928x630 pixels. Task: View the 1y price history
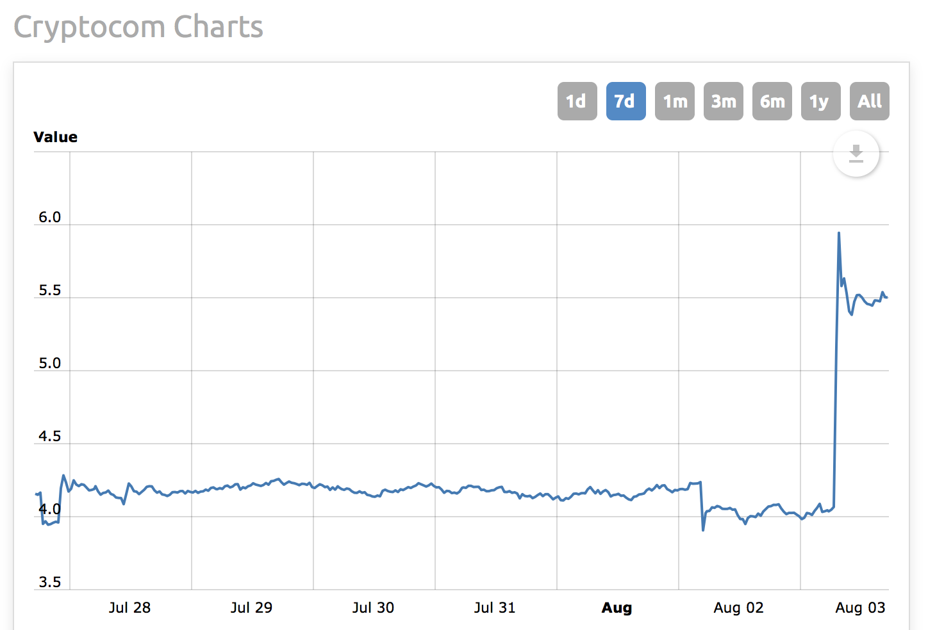[x=820, y=101]
